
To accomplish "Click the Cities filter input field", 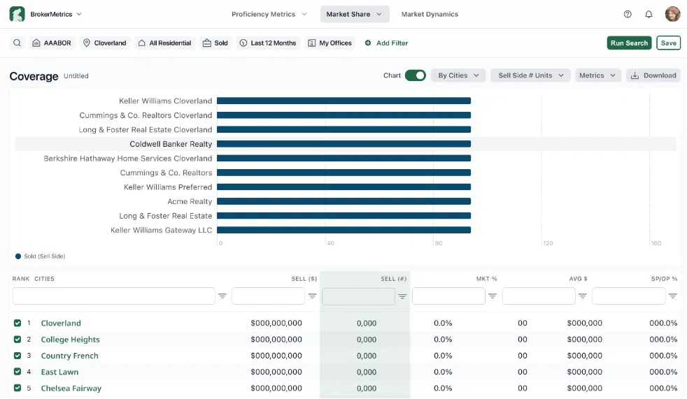I will [x=114, y=296].
